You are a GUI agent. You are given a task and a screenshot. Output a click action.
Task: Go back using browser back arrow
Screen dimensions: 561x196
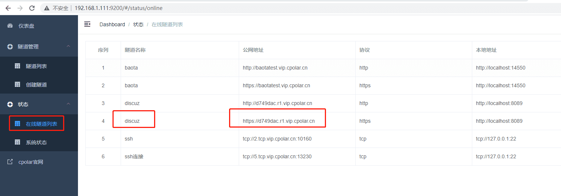8,8
